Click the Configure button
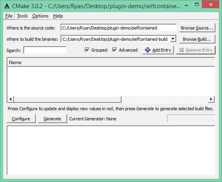 point(21,119)
